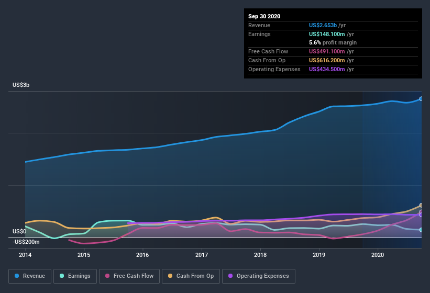Viewport: 430px width, 293px height.
Task: Select the 2016 x-axis label
Action: tap(142, 255)
